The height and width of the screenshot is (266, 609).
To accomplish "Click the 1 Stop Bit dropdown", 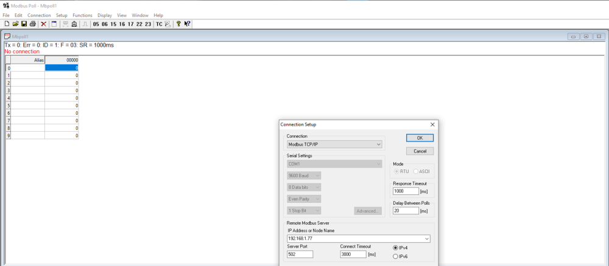I will [304, 211].
